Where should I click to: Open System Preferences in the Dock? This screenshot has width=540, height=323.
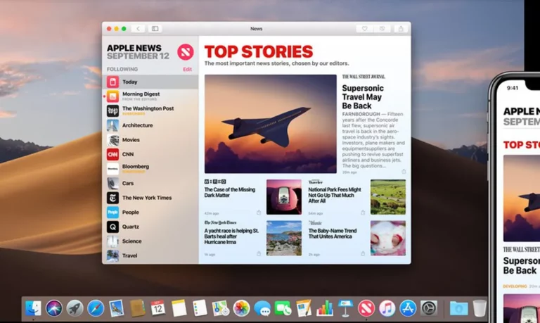click(x=429, y=308)
